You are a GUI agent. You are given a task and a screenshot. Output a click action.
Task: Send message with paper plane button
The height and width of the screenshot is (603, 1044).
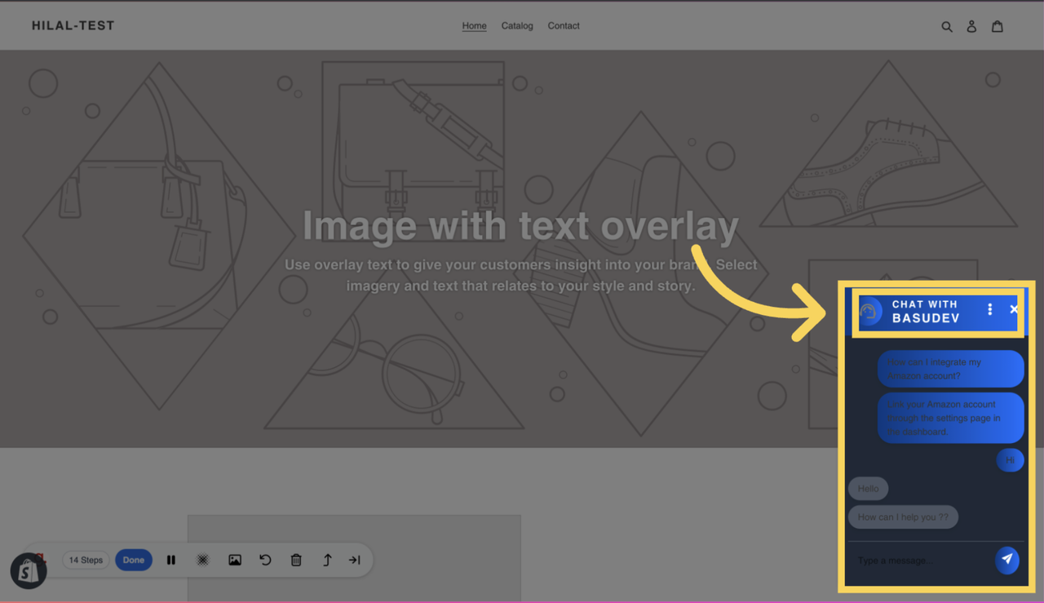[x=1007, y=560]
